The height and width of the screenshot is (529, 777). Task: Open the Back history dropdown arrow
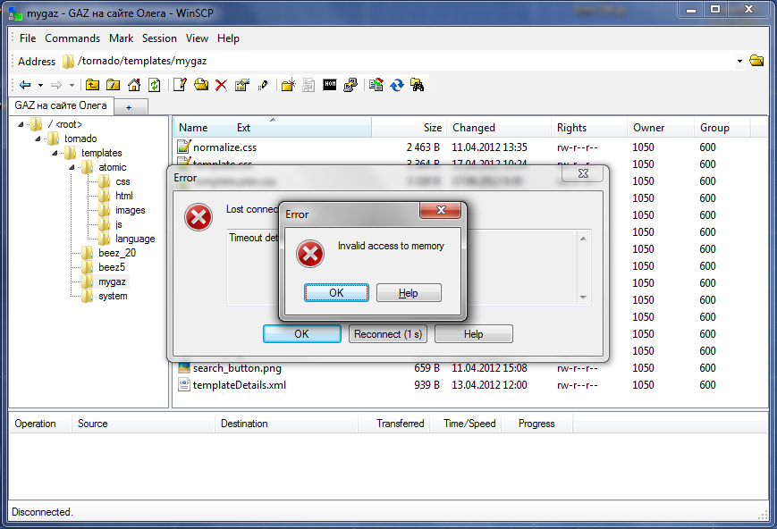[x=40, y=85]
